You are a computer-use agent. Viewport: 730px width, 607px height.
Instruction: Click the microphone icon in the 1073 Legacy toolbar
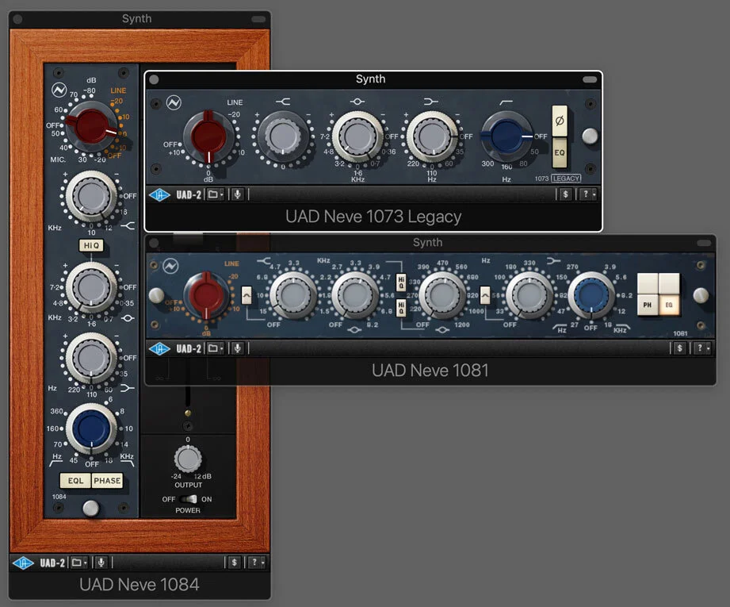coord(238,194)
